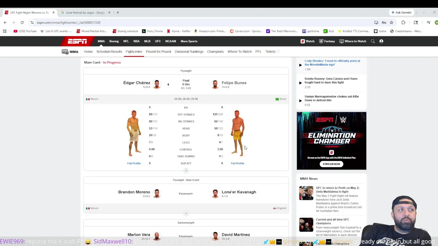The image size is (438, 246).
Task: Click Édgar Cháirez headshot photo
Action: pyautogui.click(x=157, y=84)
